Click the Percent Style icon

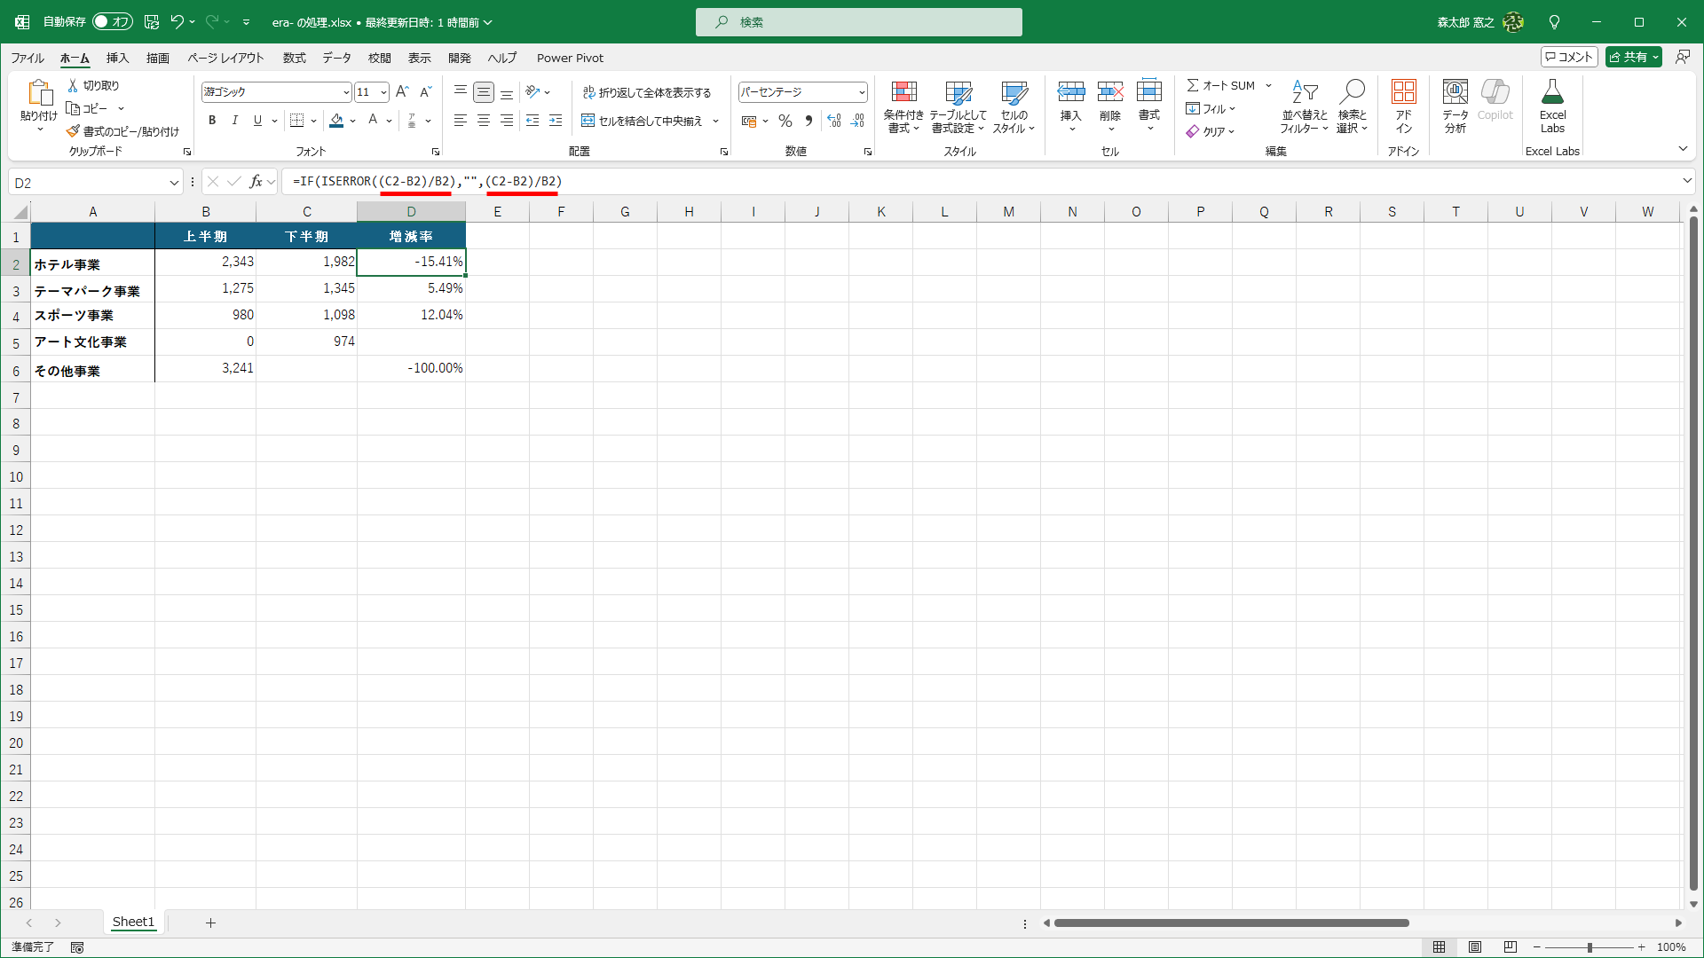pos(785,121)
